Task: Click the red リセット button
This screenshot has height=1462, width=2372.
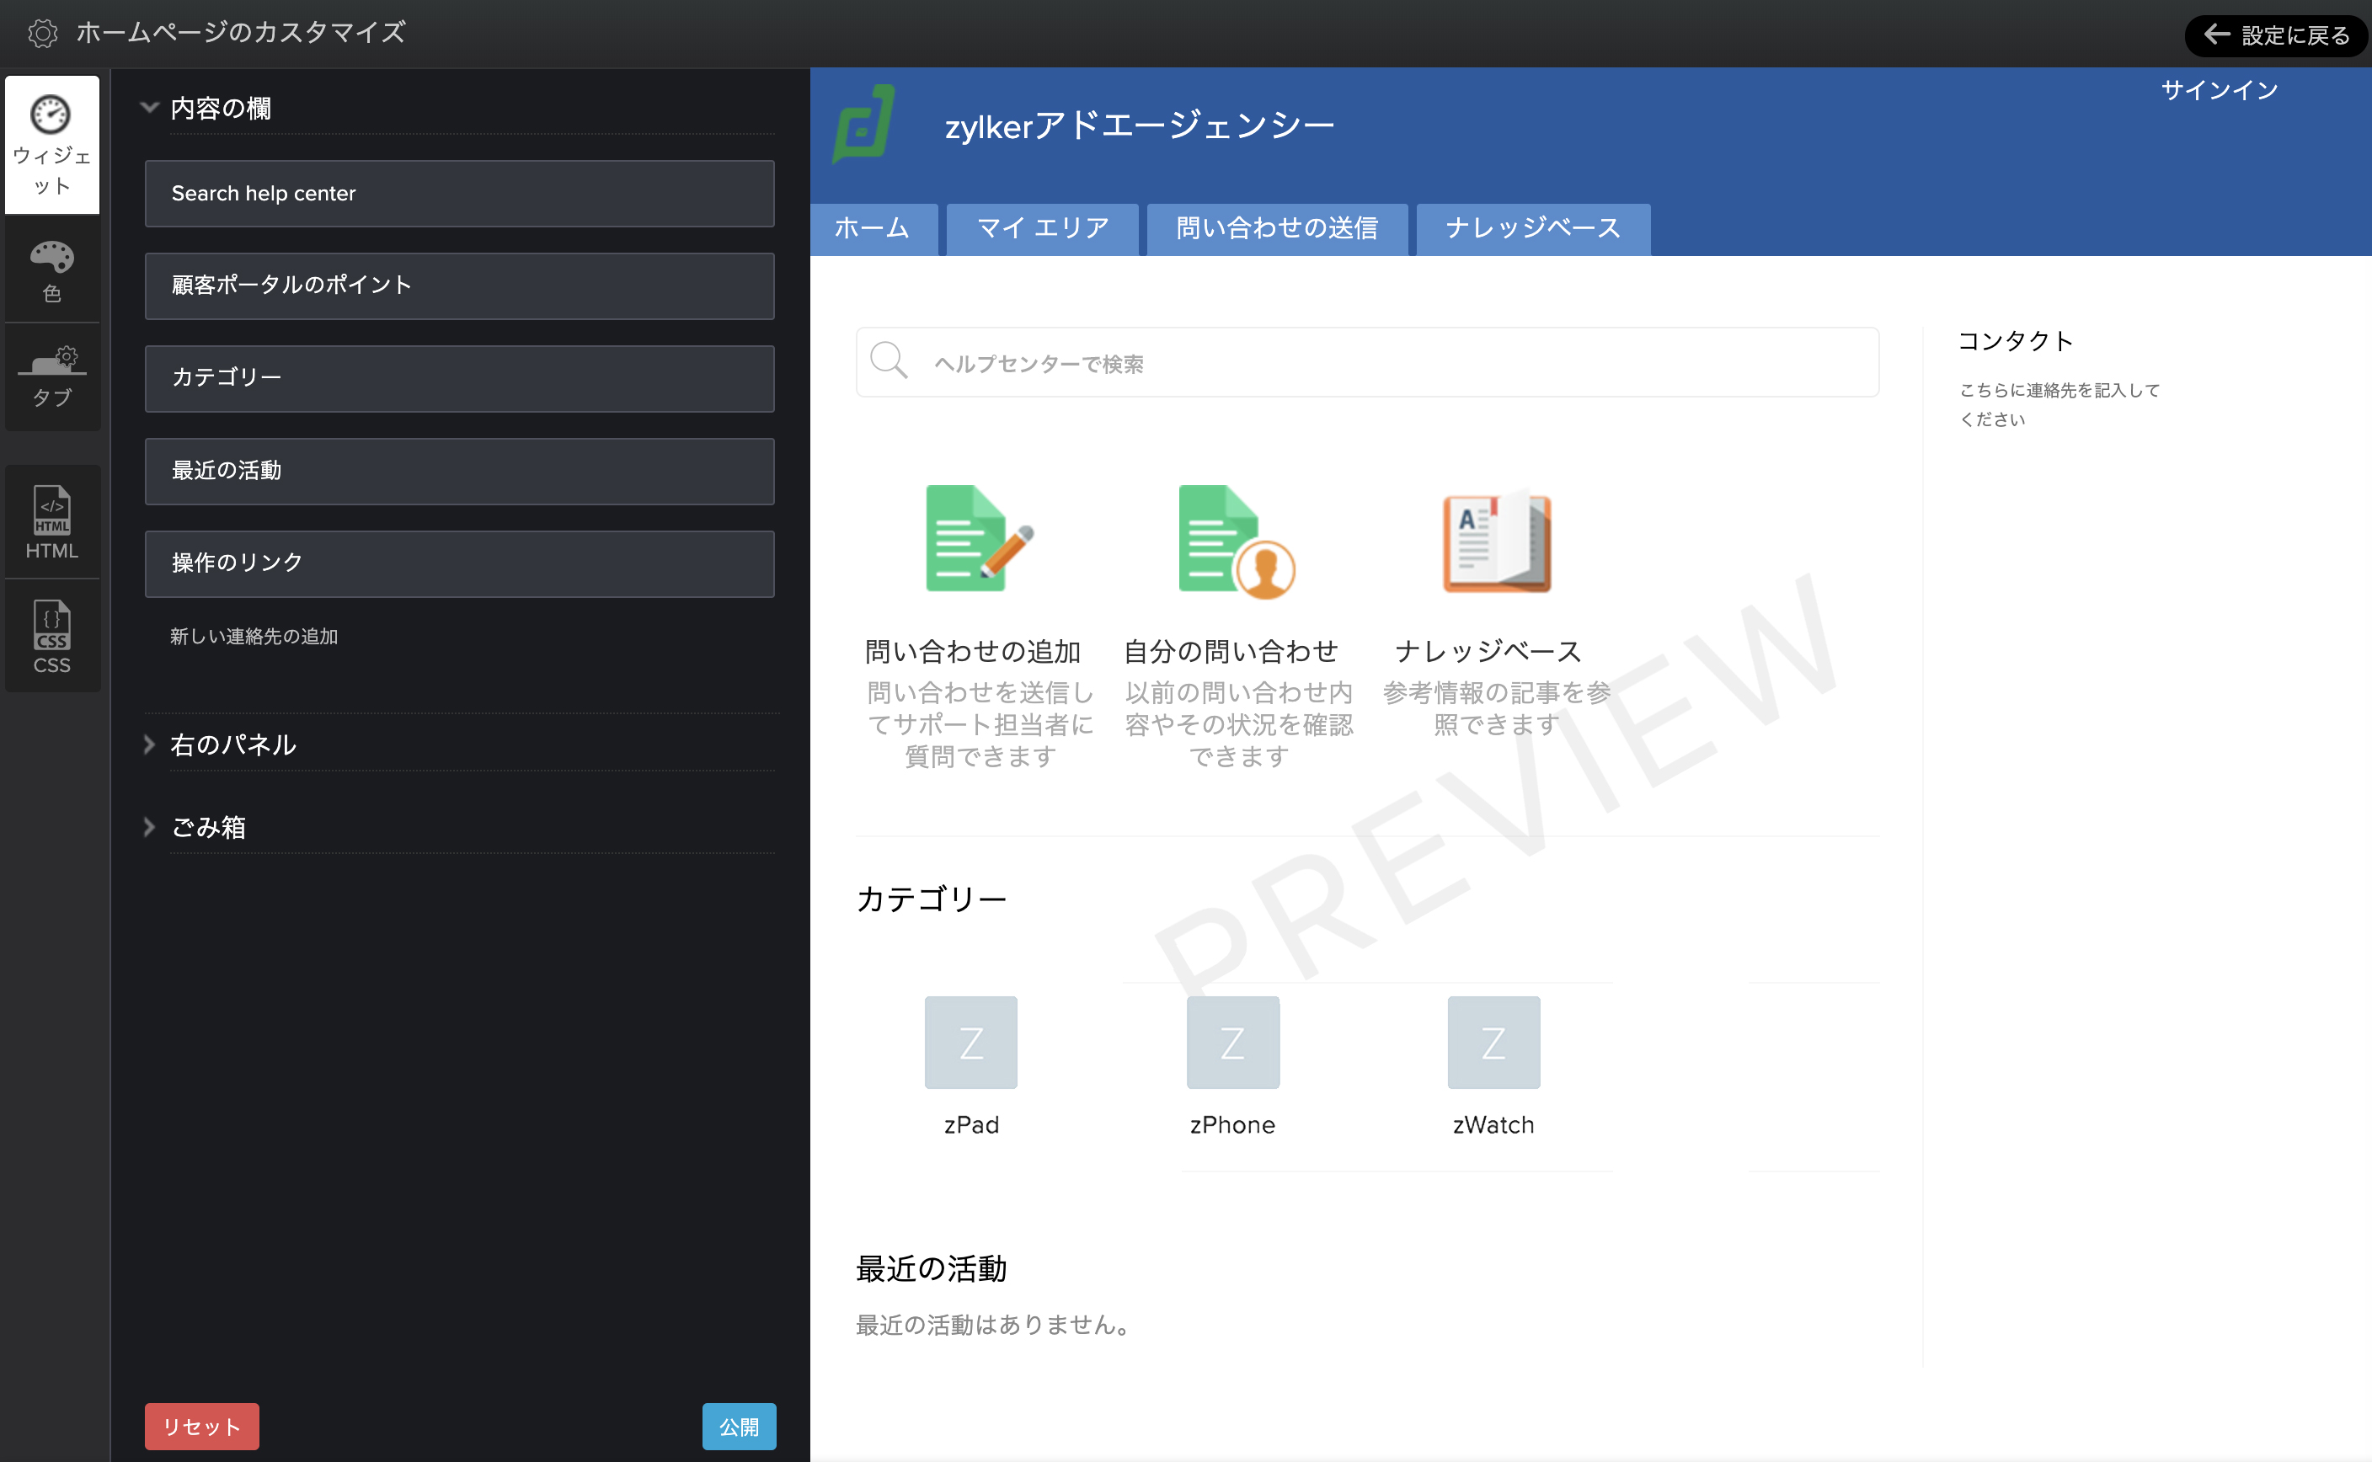Action: 202,1427
